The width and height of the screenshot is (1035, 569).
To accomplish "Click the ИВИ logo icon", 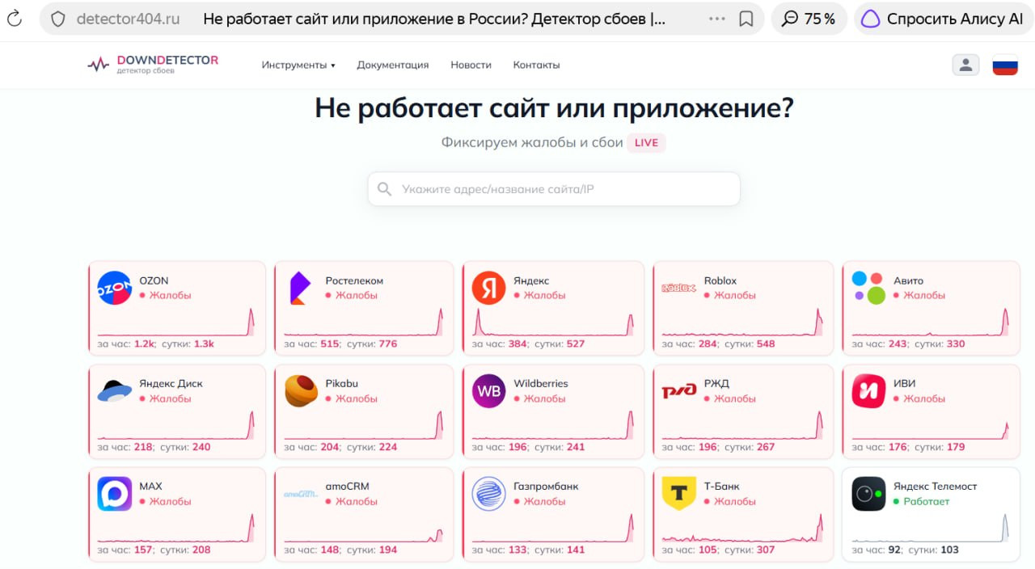I will [869, 391].
